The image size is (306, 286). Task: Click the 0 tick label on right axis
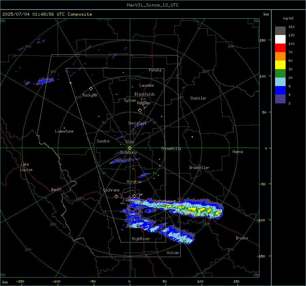(266, 148)
